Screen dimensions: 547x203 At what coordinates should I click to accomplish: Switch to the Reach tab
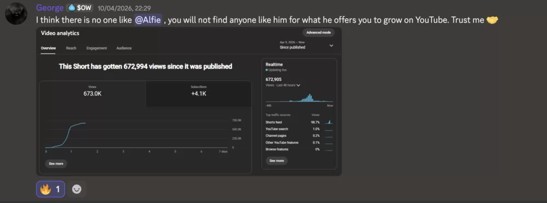pyautogui.click(x=71, y=48)
